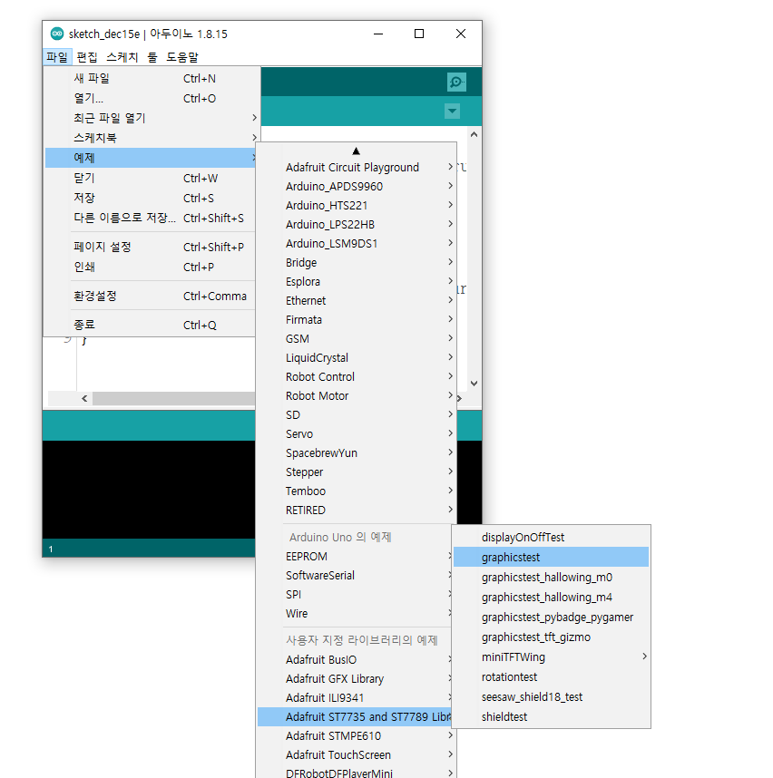Screen dimensions: 773x778
Task: Choose 다른 이름으로 저장... entry
Action: (152, 218)
